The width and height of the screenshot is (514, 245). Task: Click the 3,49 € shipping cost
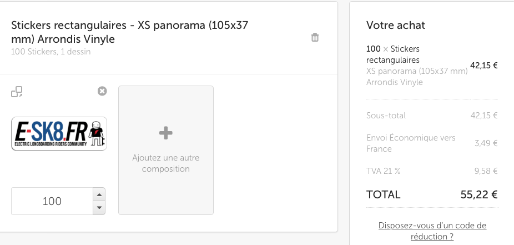point(486,143)
